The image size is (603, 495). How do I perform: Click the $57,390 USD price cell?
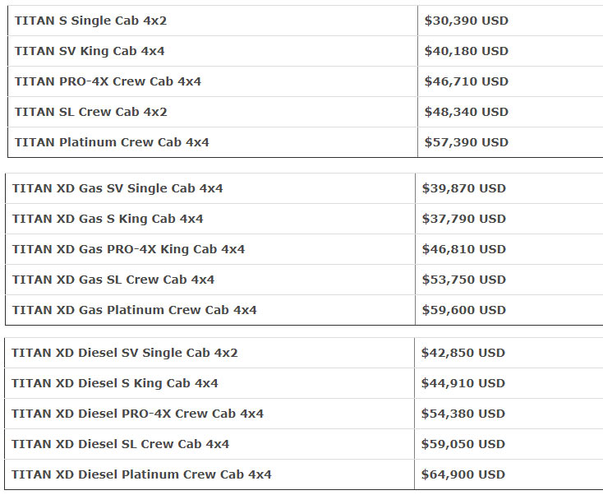[466, 142]
